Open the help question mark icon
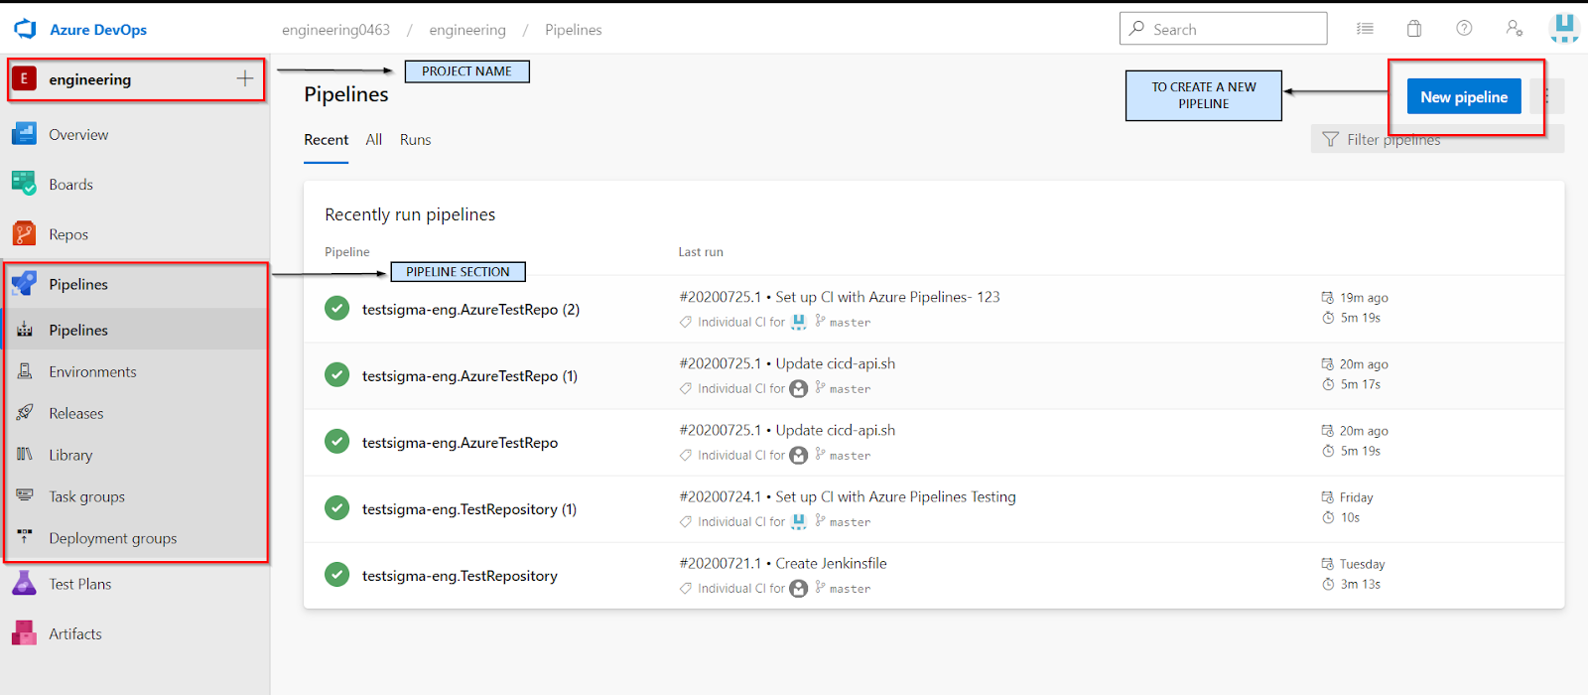This screenshot has width=1588, height=695. (1464, 28)
